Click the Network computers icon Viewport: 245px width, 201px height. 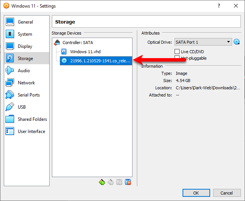pos(10,82)
